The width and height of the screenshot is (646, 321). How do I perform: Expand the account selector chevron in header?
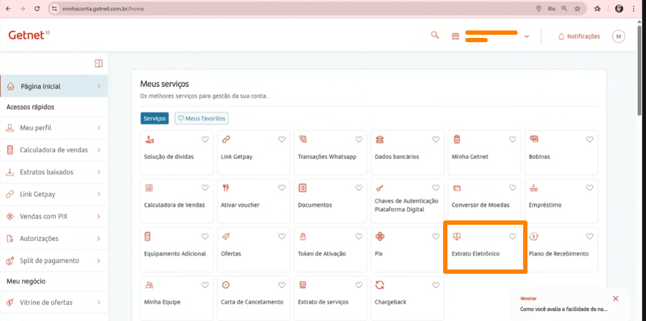[526, 36]
